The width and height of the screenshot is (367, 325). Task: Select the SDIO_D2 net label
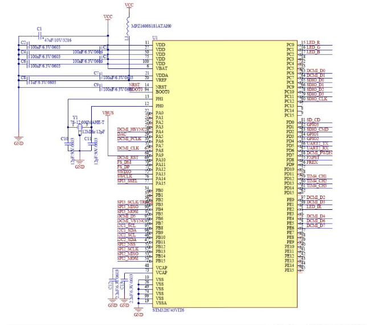point(315,89)
